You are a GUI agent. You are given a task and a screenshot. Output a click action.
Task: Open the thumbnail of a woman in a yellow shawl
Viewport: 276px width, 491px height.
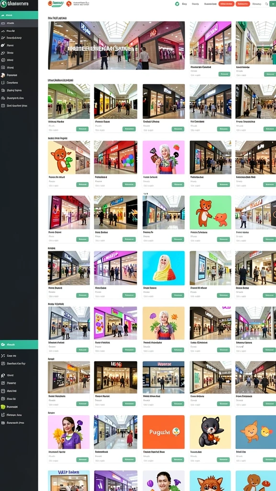click(163, 268)
